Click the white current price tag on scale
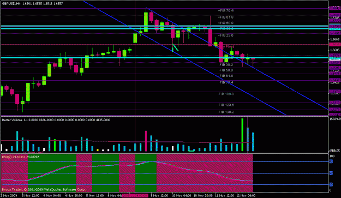341x198 pixels. 334,59
